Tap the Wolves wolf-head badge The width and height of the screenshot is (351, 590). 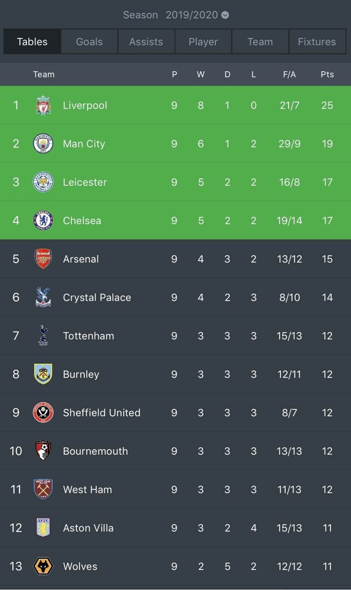(x=43, y=566)
